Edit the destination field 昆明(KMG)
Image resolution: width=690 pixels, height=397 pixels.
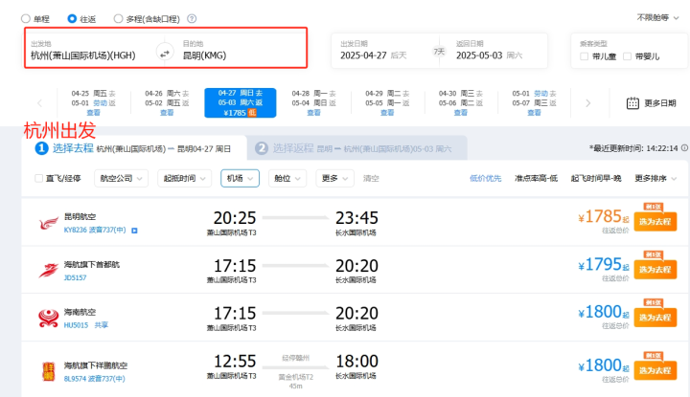pos(205,55)
